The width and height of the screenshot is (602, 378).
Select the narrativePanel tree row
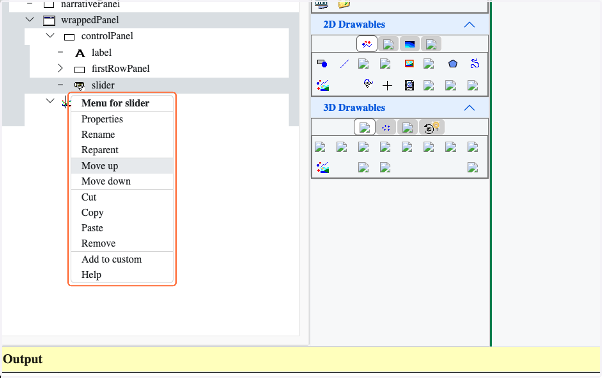[90, 4]
